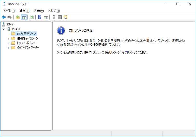This screenshot has width=196, height=137.
Task: Click the Up one level folder icon
Action: point(18,17)
